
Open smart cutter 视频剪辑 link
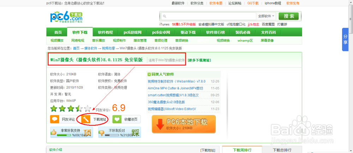coord(173,95)
